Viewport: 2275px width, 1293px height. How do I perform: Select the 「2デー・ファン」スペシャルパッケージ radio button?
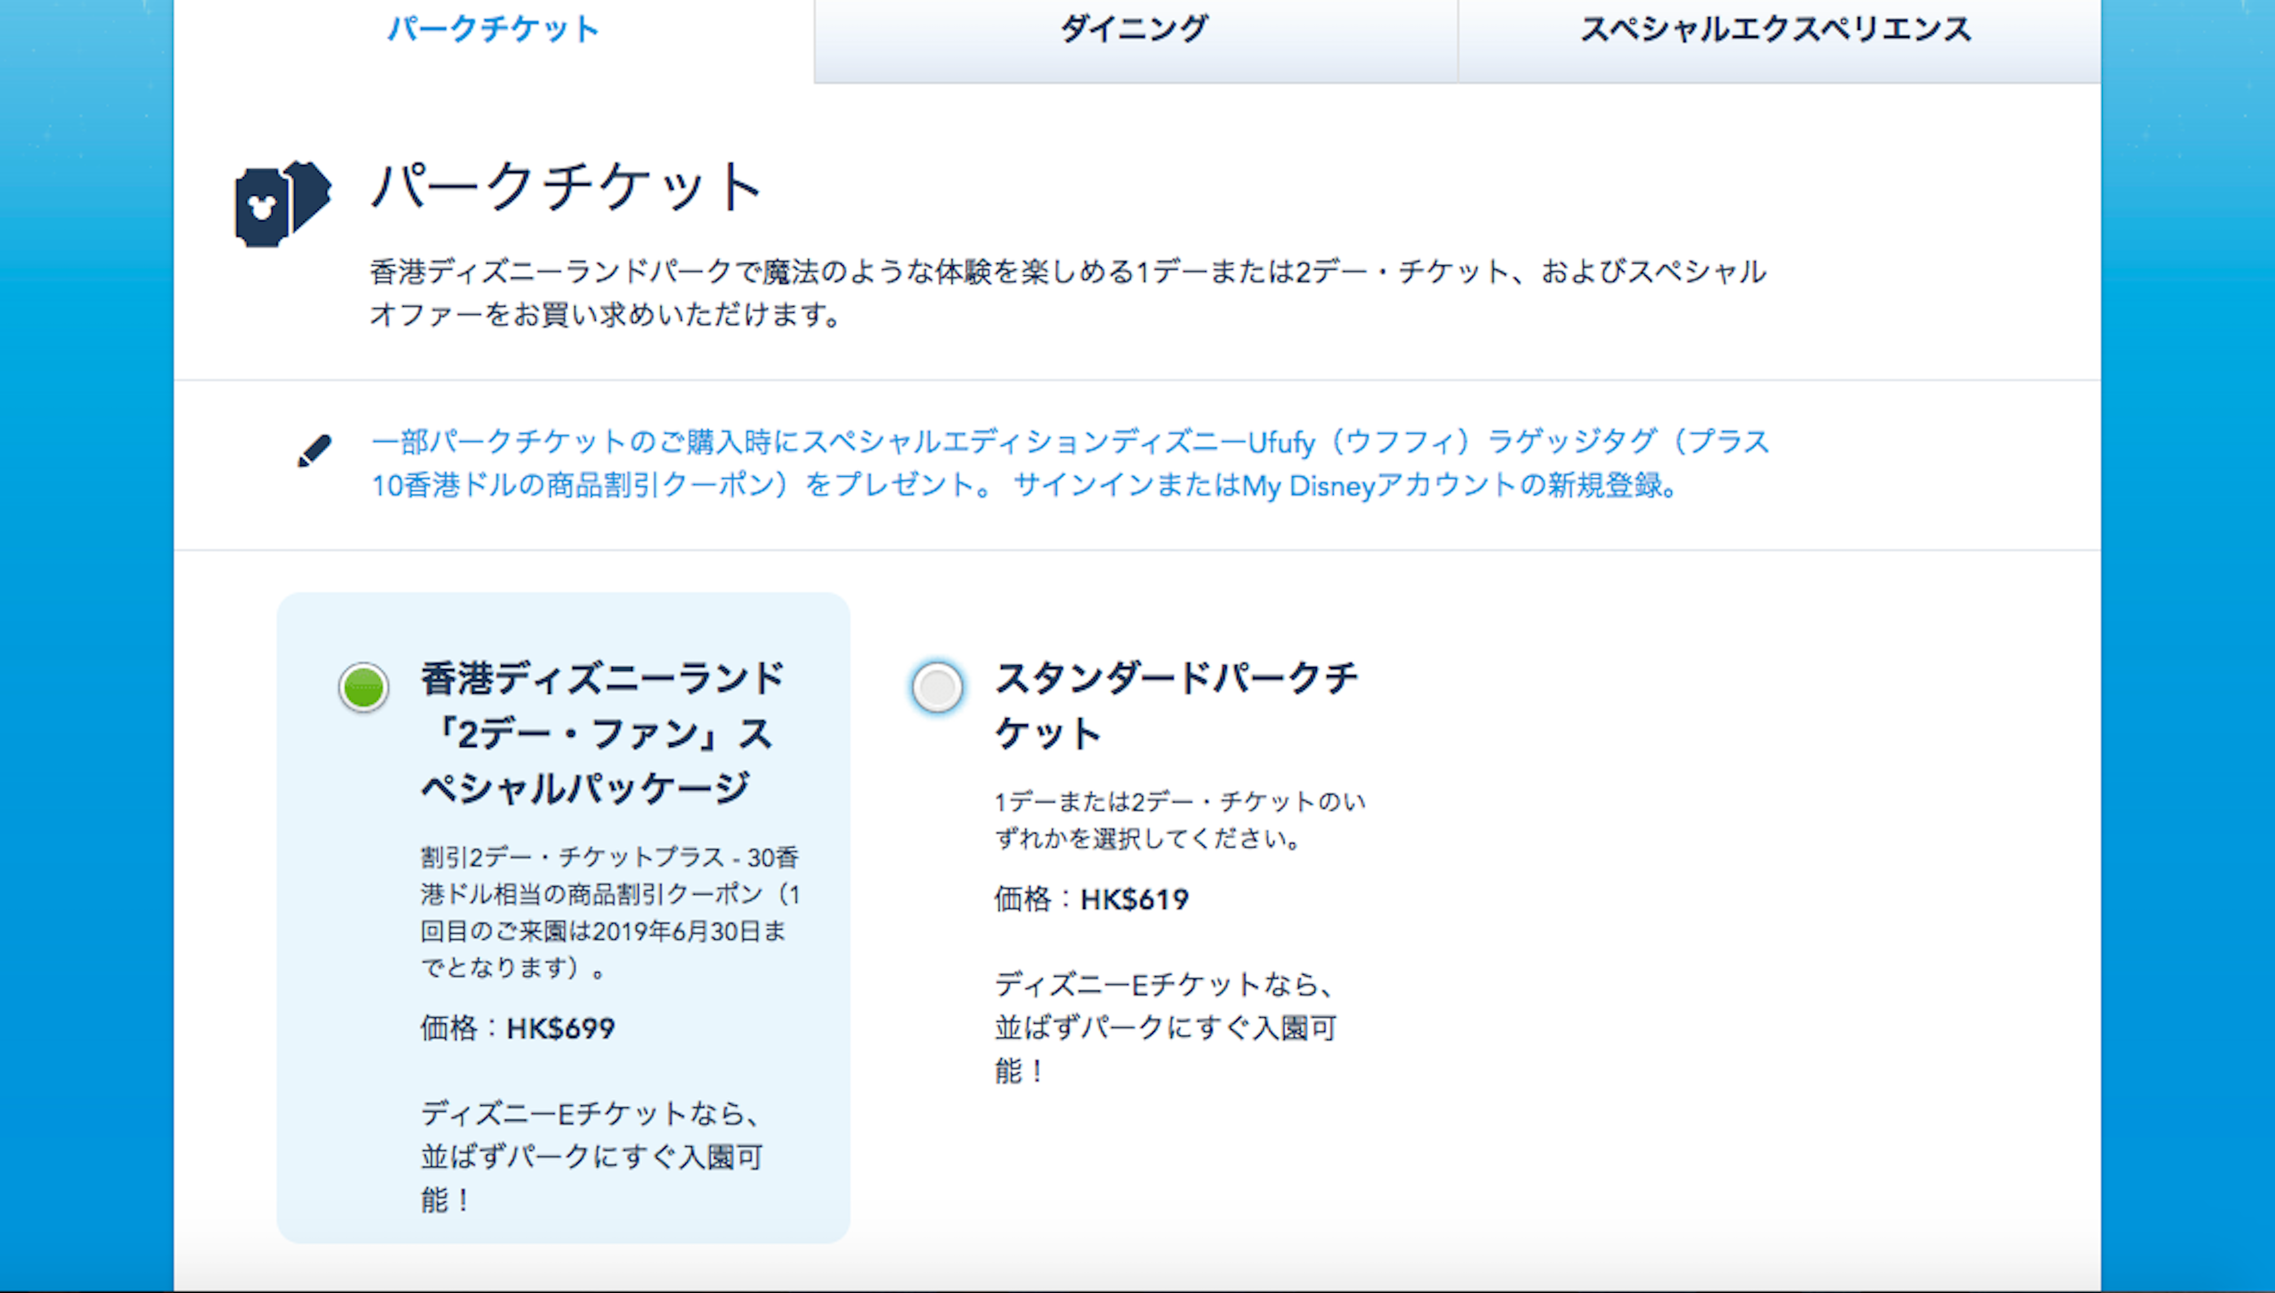click(364, 687)
